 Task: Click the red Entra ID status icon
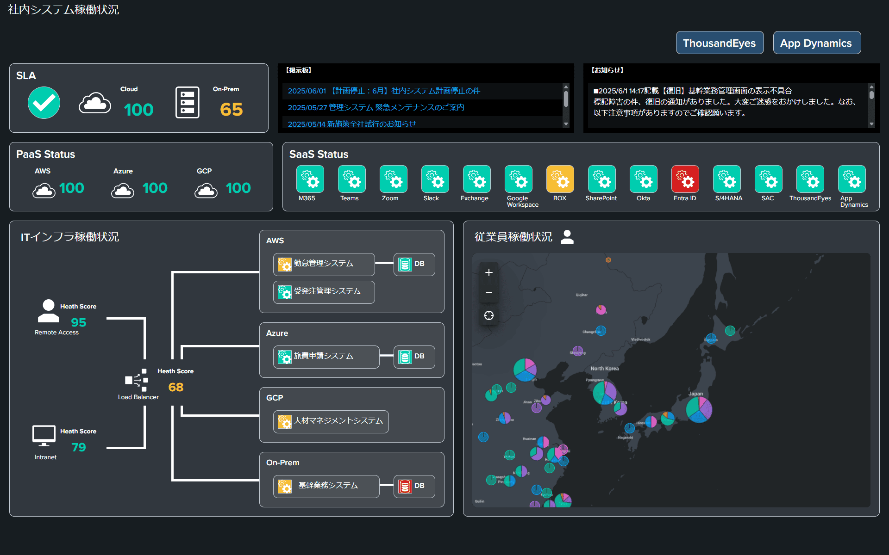pyautogui.click(x=685, y=179)
